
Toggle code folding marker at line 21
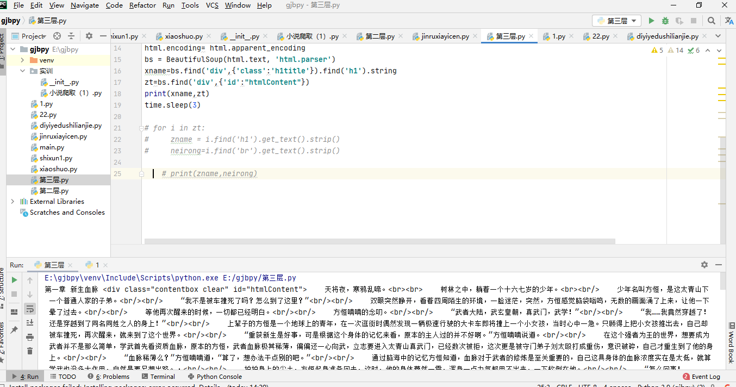[x=142, y=128]
